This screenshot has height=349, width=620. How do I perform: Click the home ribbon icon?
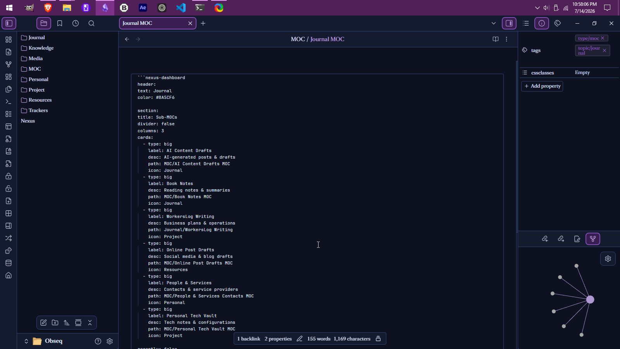coord(9,275)
